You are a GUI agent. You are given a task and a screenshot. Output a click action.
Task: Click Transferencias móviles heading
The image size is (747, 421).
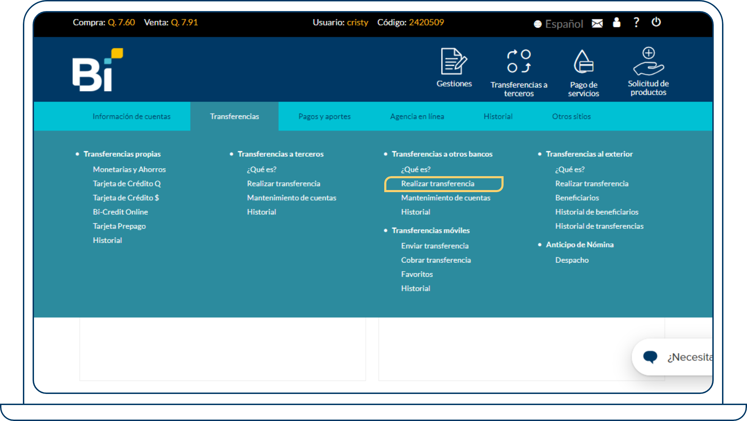coord(431,231)
